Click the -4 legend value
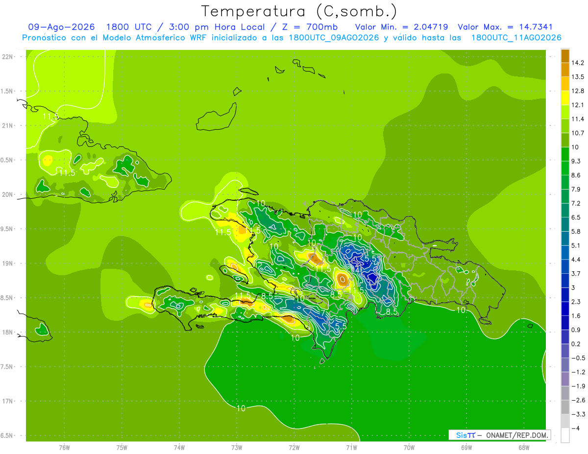 tap(575, 429)
